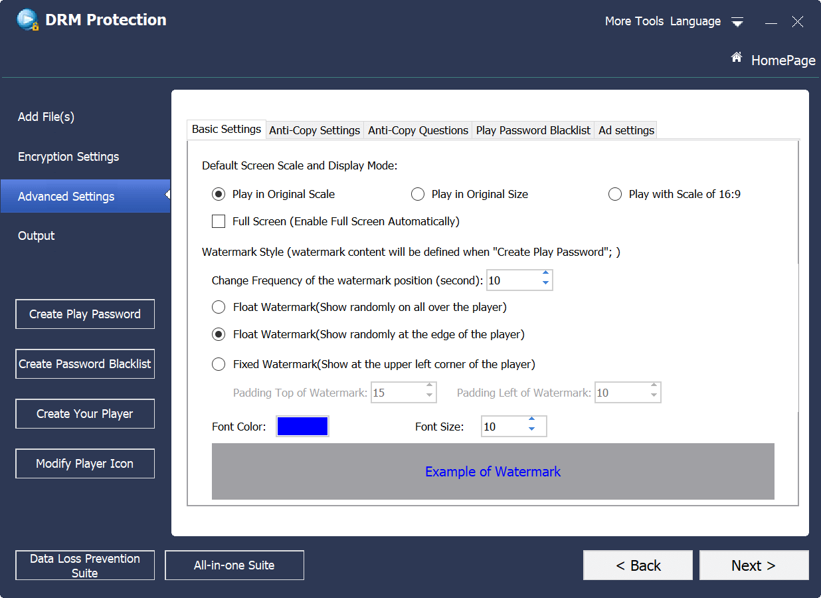
Task: Open Create Play Password
Action: tap(84, 314)
